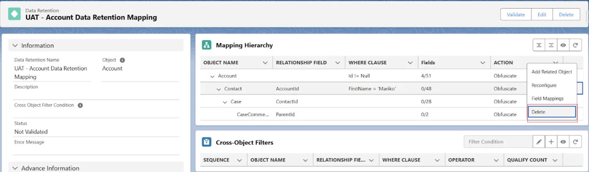The image size is (589, 172).
Task: Refresh the Cross-Object Filters list
Action: tap(575, 142)
